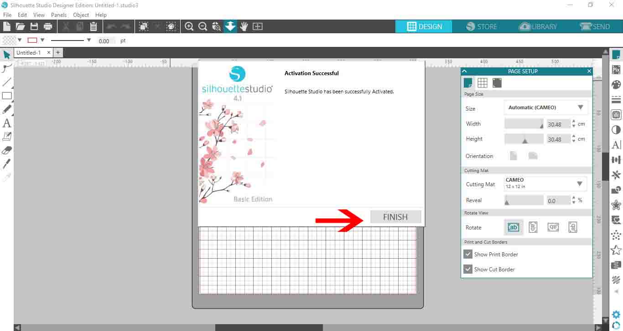Screen dimensions: 623x331
Task: Click the Paste clipboard icon
Action: pos(93,26)
